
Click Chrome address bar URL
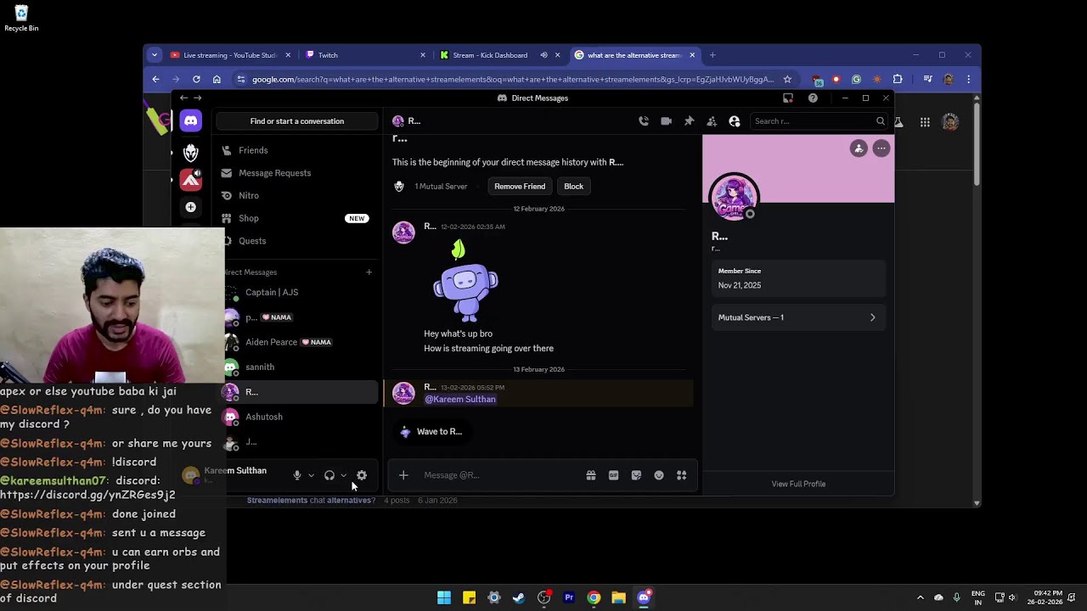(513, 80)
